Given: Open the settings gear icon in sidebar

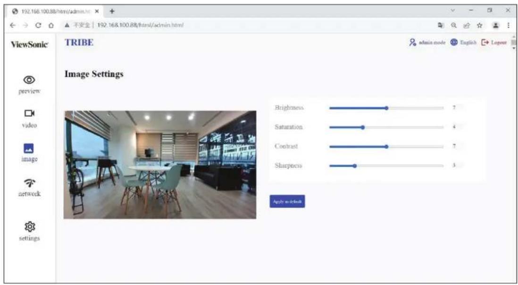Looking at the screenshot, I should click(x=30, y=226).
